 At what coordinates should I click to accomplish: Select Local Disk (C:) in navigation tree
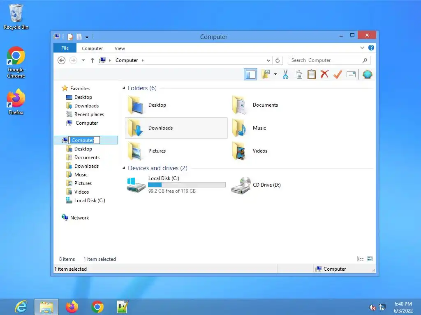[x=90, y=200]
